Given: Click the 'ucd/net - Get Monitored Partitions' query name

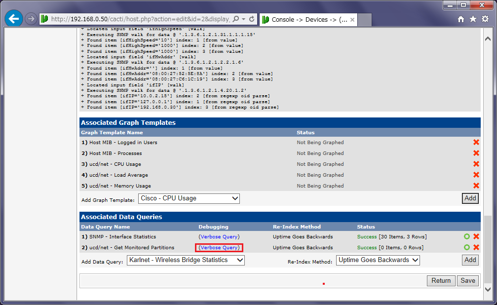Looking at the screenshot, I should tap(132, 248).
